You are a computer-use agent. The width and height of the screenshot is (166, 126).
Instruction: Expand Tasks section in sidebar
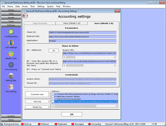coord(11,120)
